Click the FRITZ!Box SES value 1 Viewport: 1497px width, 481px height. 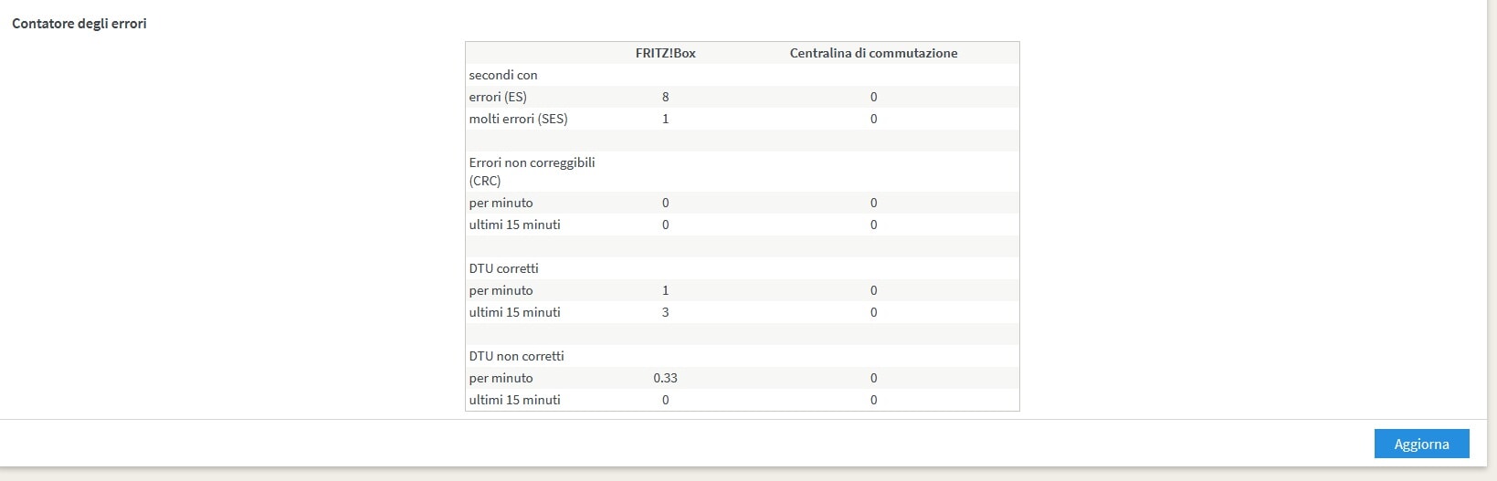coord(665,119)
